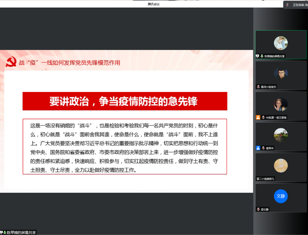Select 40批第一组王丽瑶's avatar photo

click(281, 104)
